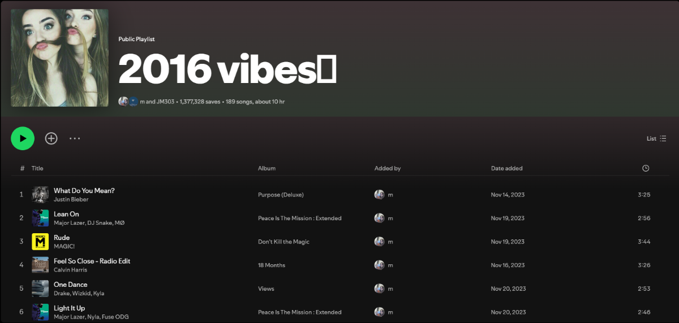
Task: Open artist Justin Bieber
Action: 71,199
